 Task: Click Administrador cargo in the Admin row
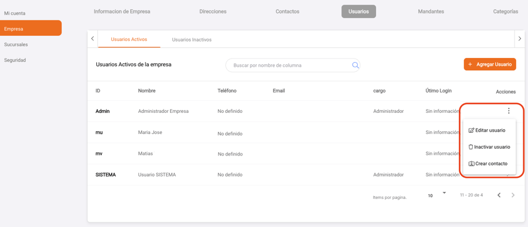(388, 111)
